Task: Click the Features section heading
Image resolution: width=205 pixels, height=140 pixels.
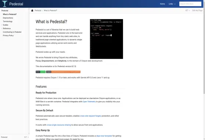Action: click(41, 86)
